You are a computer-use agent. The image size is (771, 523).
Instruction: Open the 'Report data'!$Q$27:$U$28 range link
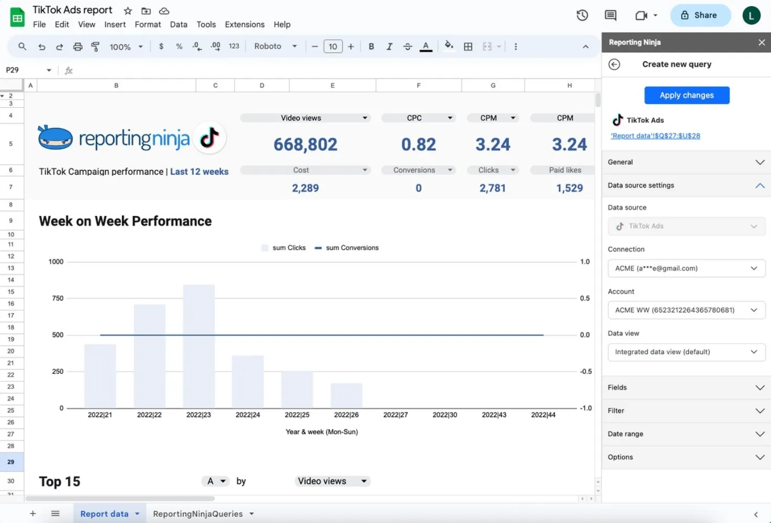655,136
